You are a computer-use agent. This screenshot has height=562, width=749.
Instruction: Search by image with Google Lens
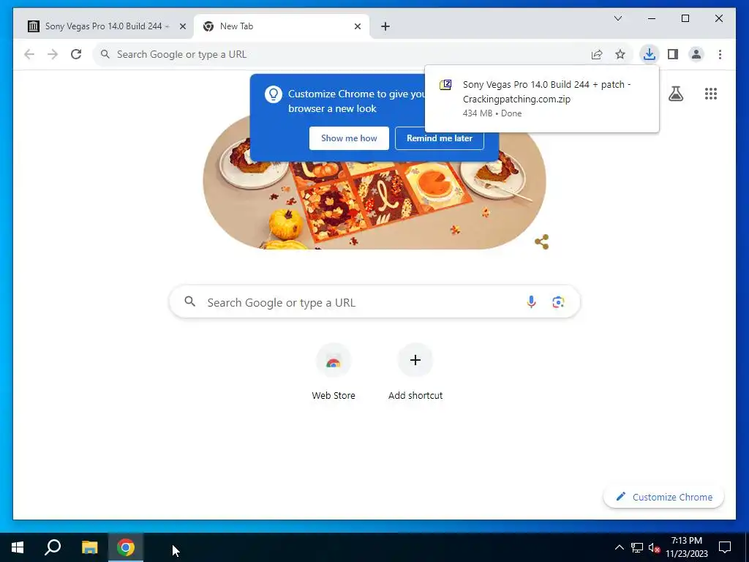point(558,302)
